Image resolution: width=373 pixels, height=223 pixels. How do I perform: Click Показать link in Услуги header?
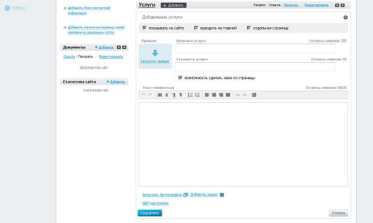click(x=291, y=5)
